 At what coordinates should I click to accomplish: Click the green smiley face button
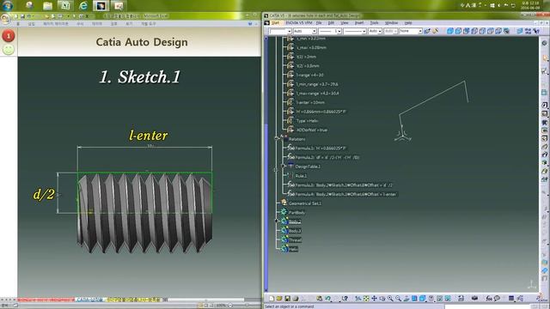[x=9, y=50]
